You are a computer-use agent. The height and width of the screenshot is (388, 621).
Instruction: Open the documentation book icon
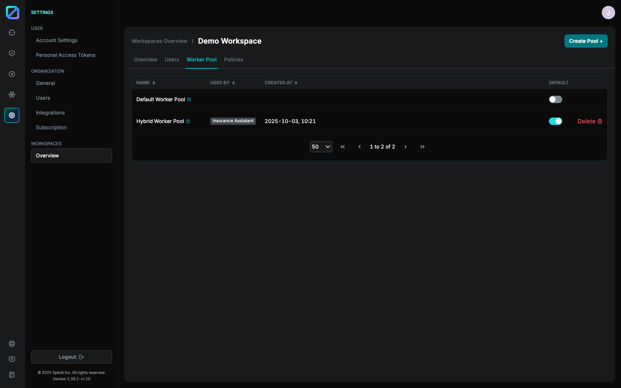pyautogui.click(x=12, y=375)
